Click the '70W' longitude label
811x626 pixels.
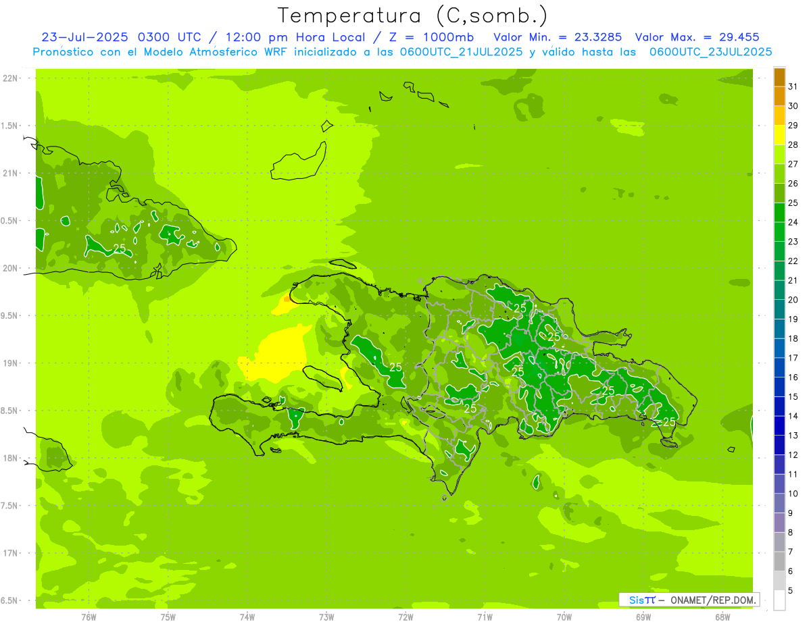click(x=564, y=617)
